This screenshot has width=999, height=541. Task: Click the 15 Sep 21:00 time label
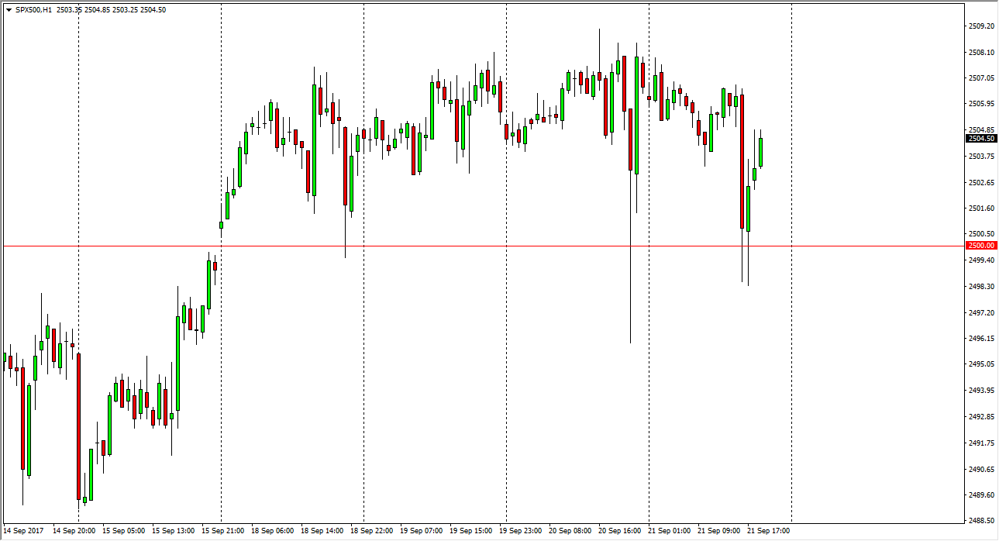tap(222, 531)
